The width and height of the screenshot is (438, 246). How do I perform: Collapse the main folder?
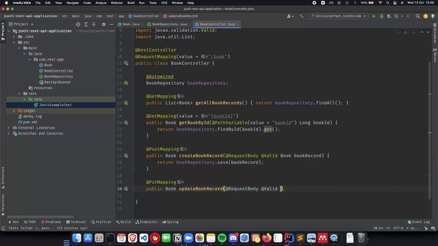[19, 48]
